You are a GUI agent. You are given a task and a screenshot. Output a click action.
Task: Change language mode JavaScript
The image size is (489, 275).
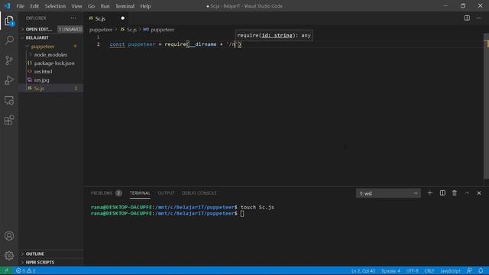(450, 270)
